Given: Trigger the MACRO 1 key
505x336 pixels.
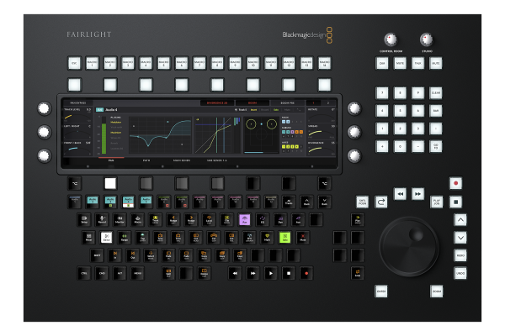Looking at the screenshot, I should coord(92,63).
